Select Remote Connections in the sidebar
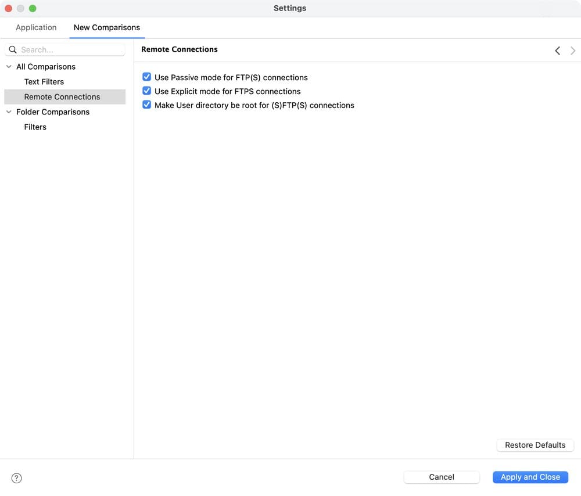The image size is (581, 496). pos(65,96)
